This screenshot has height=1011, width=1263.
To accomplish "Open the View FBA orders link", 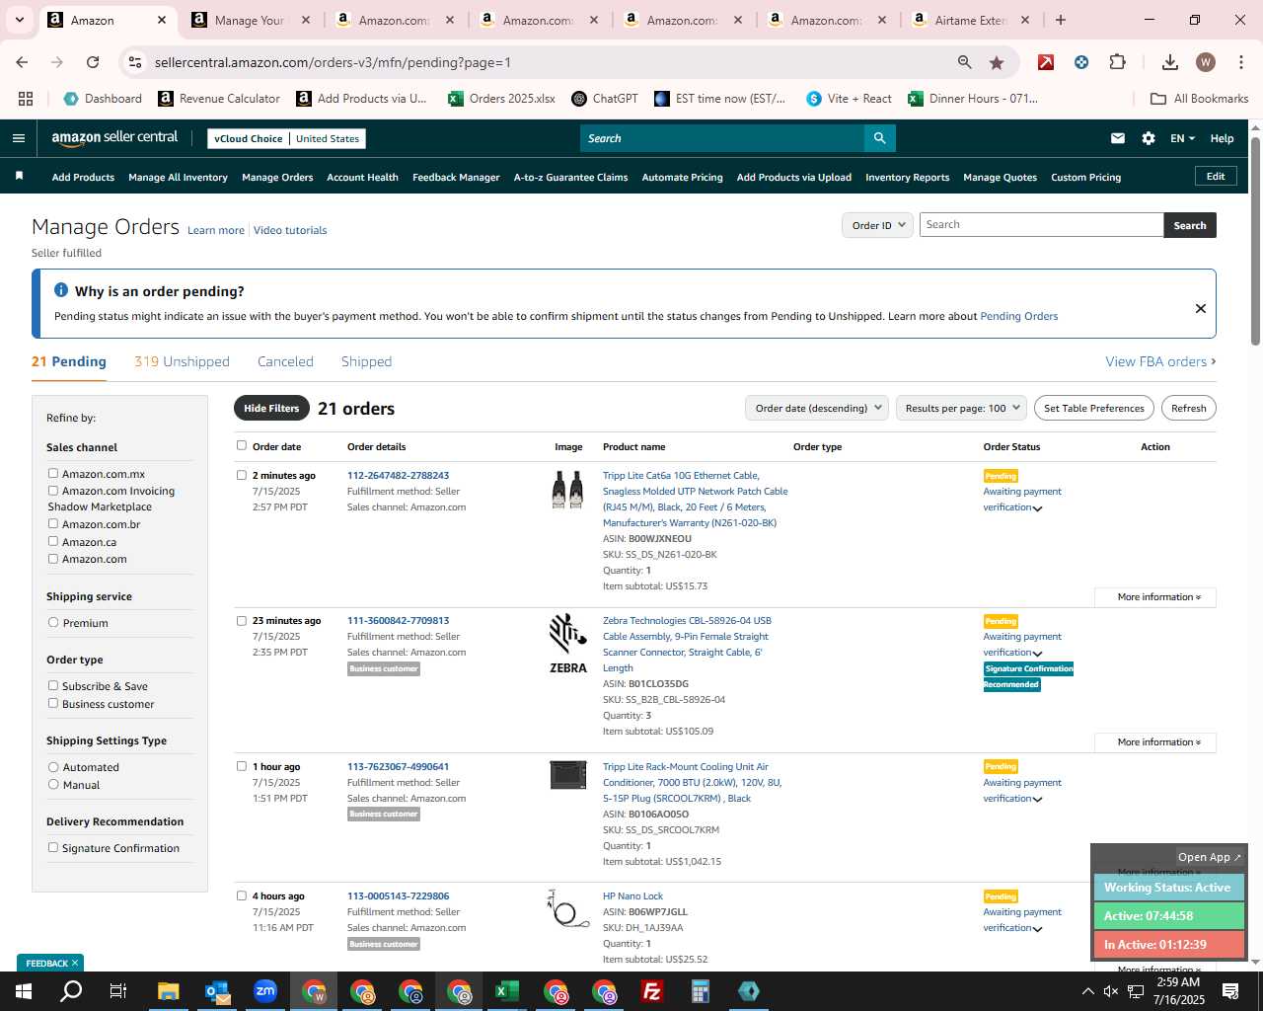I will coord(1160,361).
